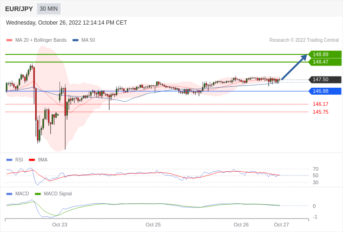Click the blue RSI legend swatch
Viewport: 343px width, 232px height.
coord(9,160)
